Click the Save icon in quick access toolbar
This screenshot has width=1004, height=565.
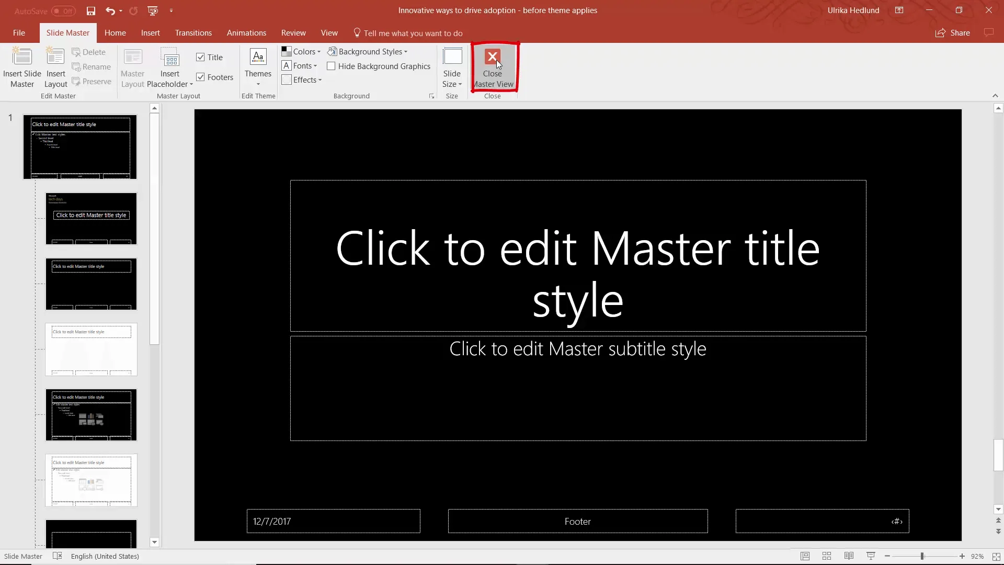[x=91, y=10]
